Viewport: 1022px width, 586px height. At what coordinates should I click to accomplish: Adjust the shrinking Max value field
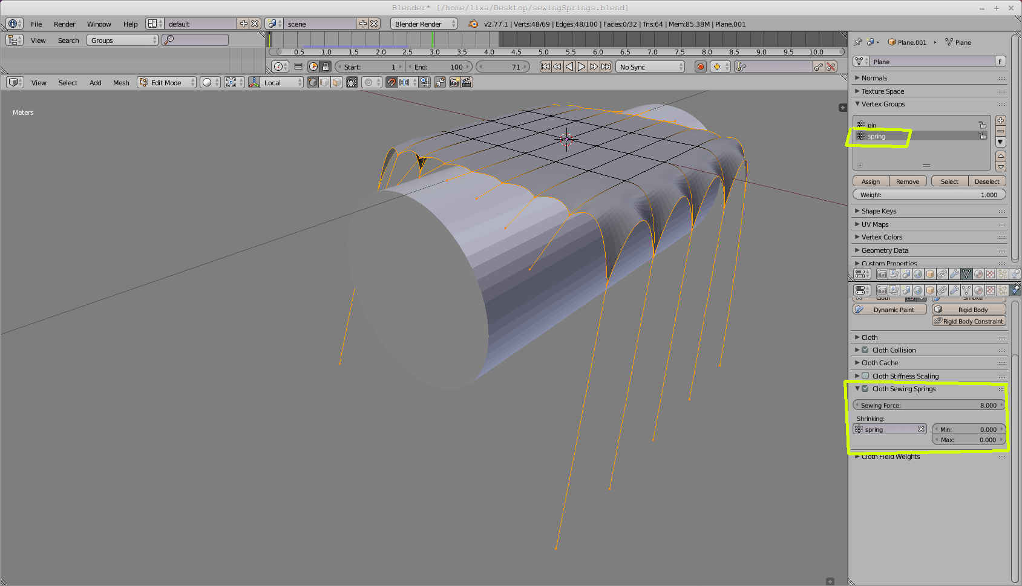coord(969,440)
